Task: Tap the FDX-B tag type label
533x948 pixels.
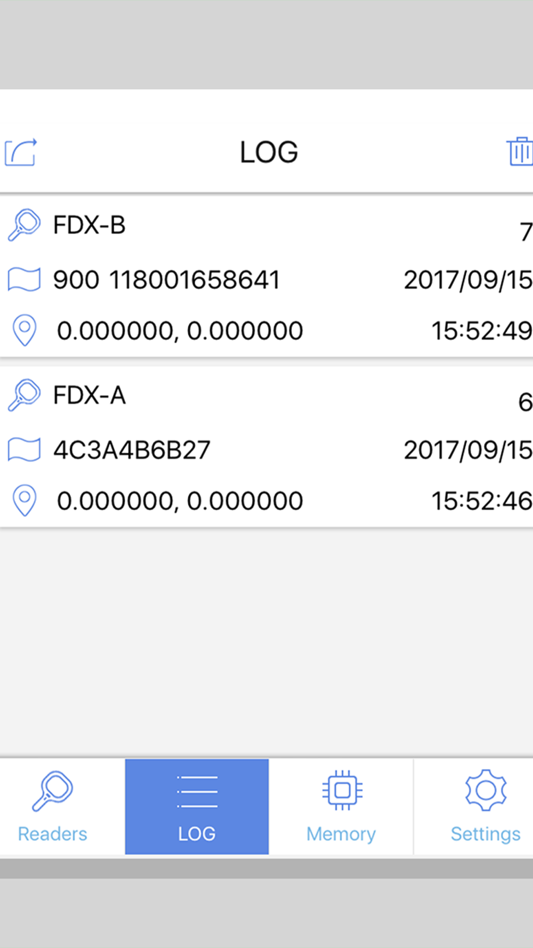Action: (89, 225)
